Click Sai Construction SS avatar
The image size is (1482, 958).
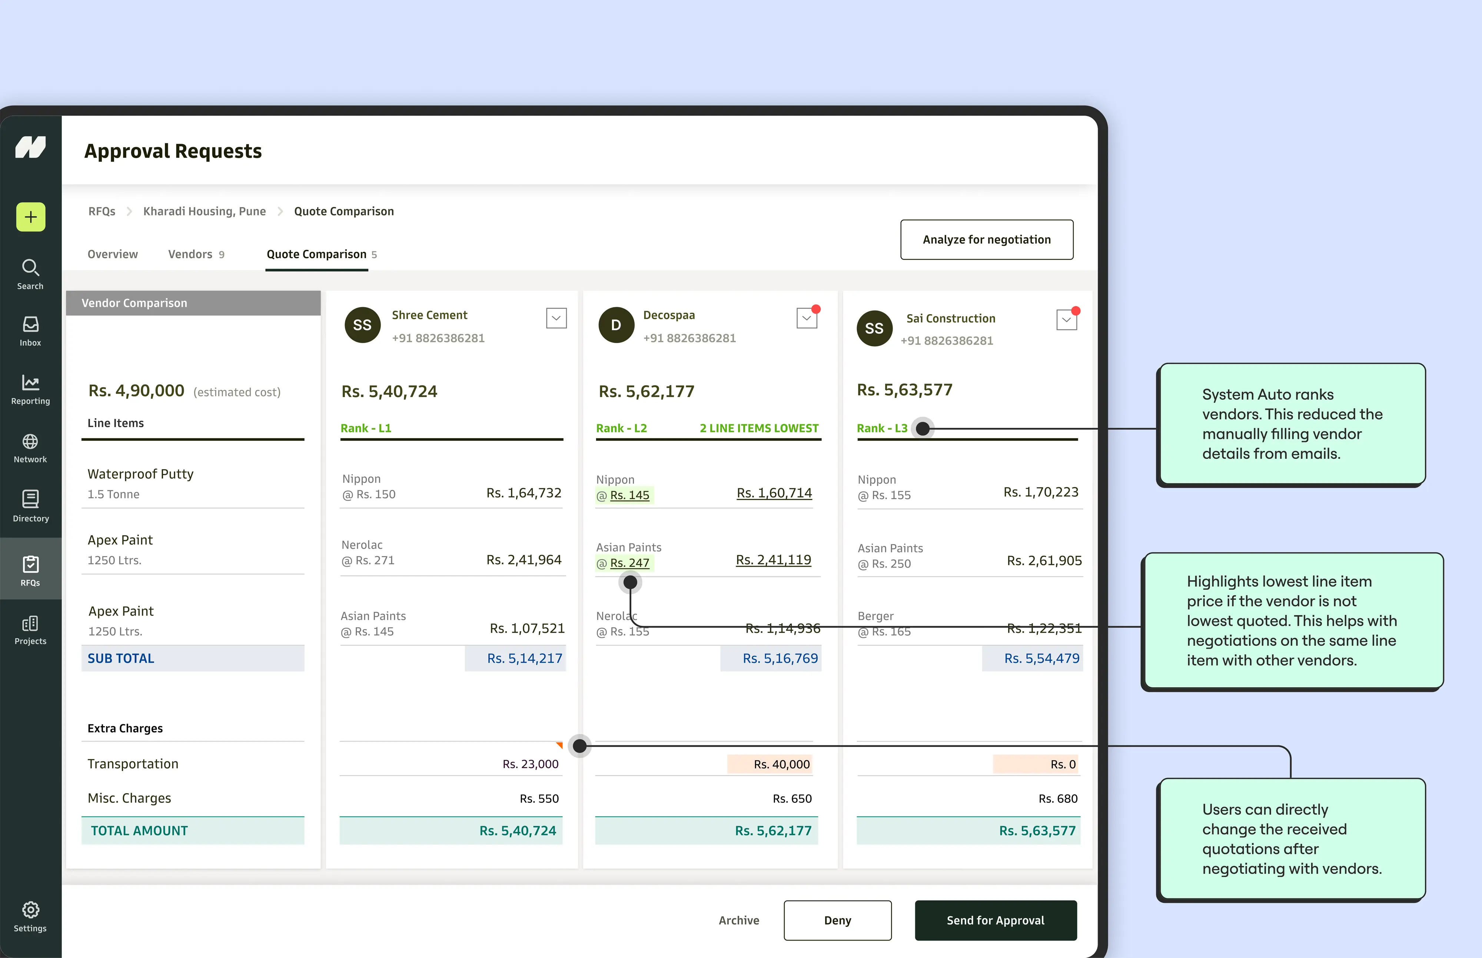click(x=874, y=329)
